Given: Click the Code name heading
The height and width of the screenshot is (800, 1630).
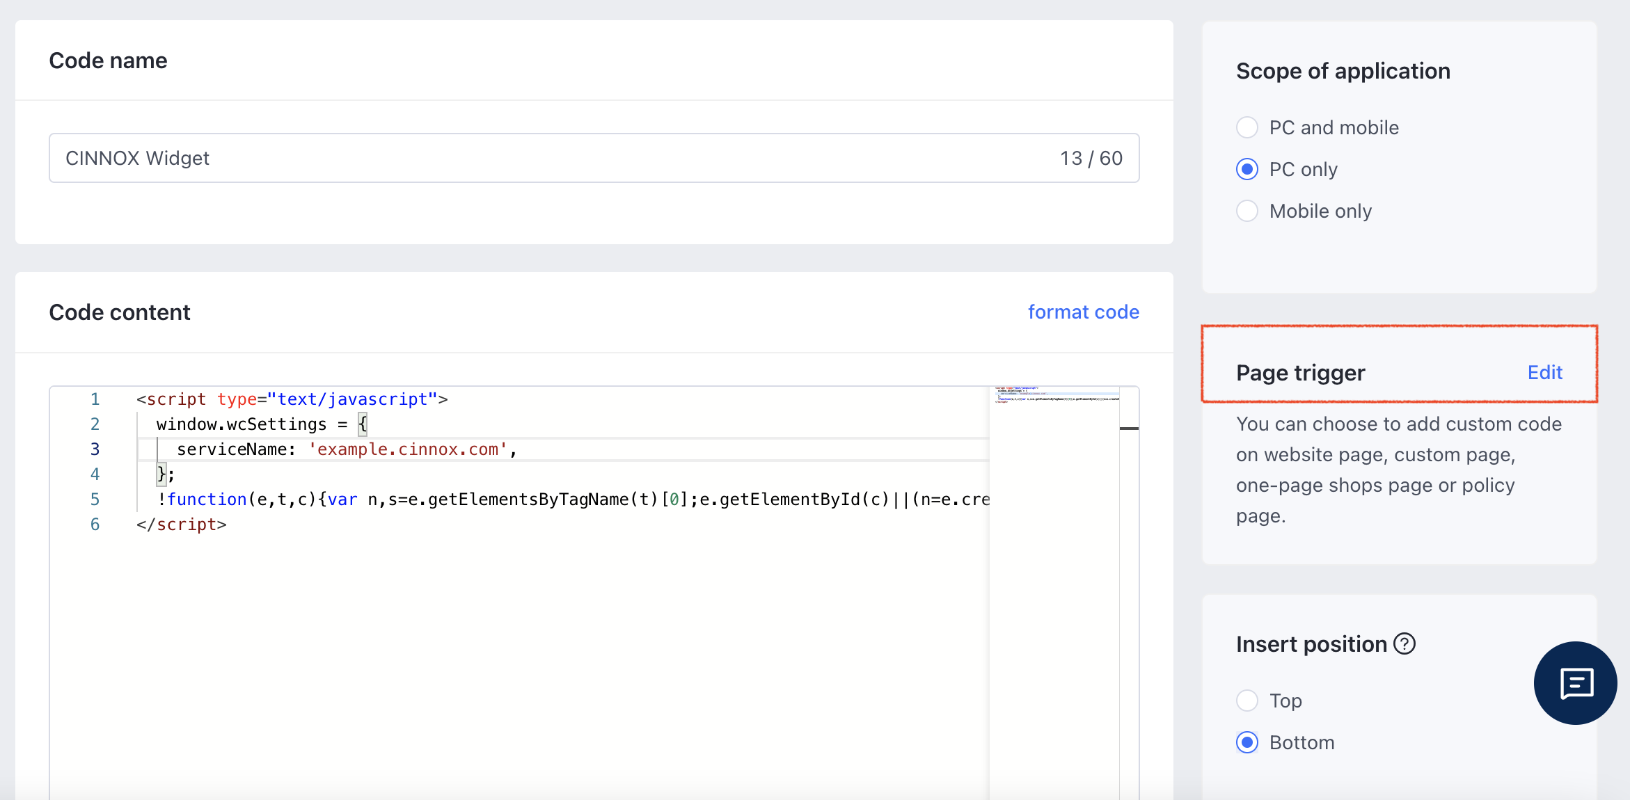Looking at the screenshot, I should coord(108,61).
